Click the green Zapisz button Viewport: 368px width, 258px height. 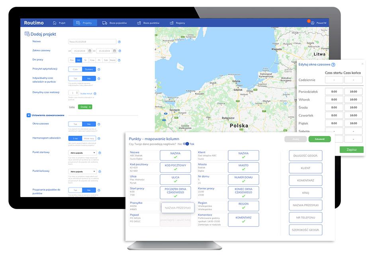(352, 150)
